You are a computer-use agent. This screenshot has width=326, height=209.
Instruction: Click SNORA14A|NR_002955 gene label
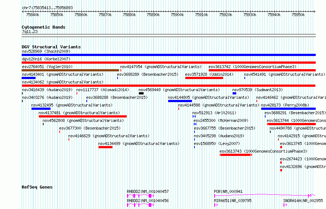pyautogui.click(x=303, y=201)
